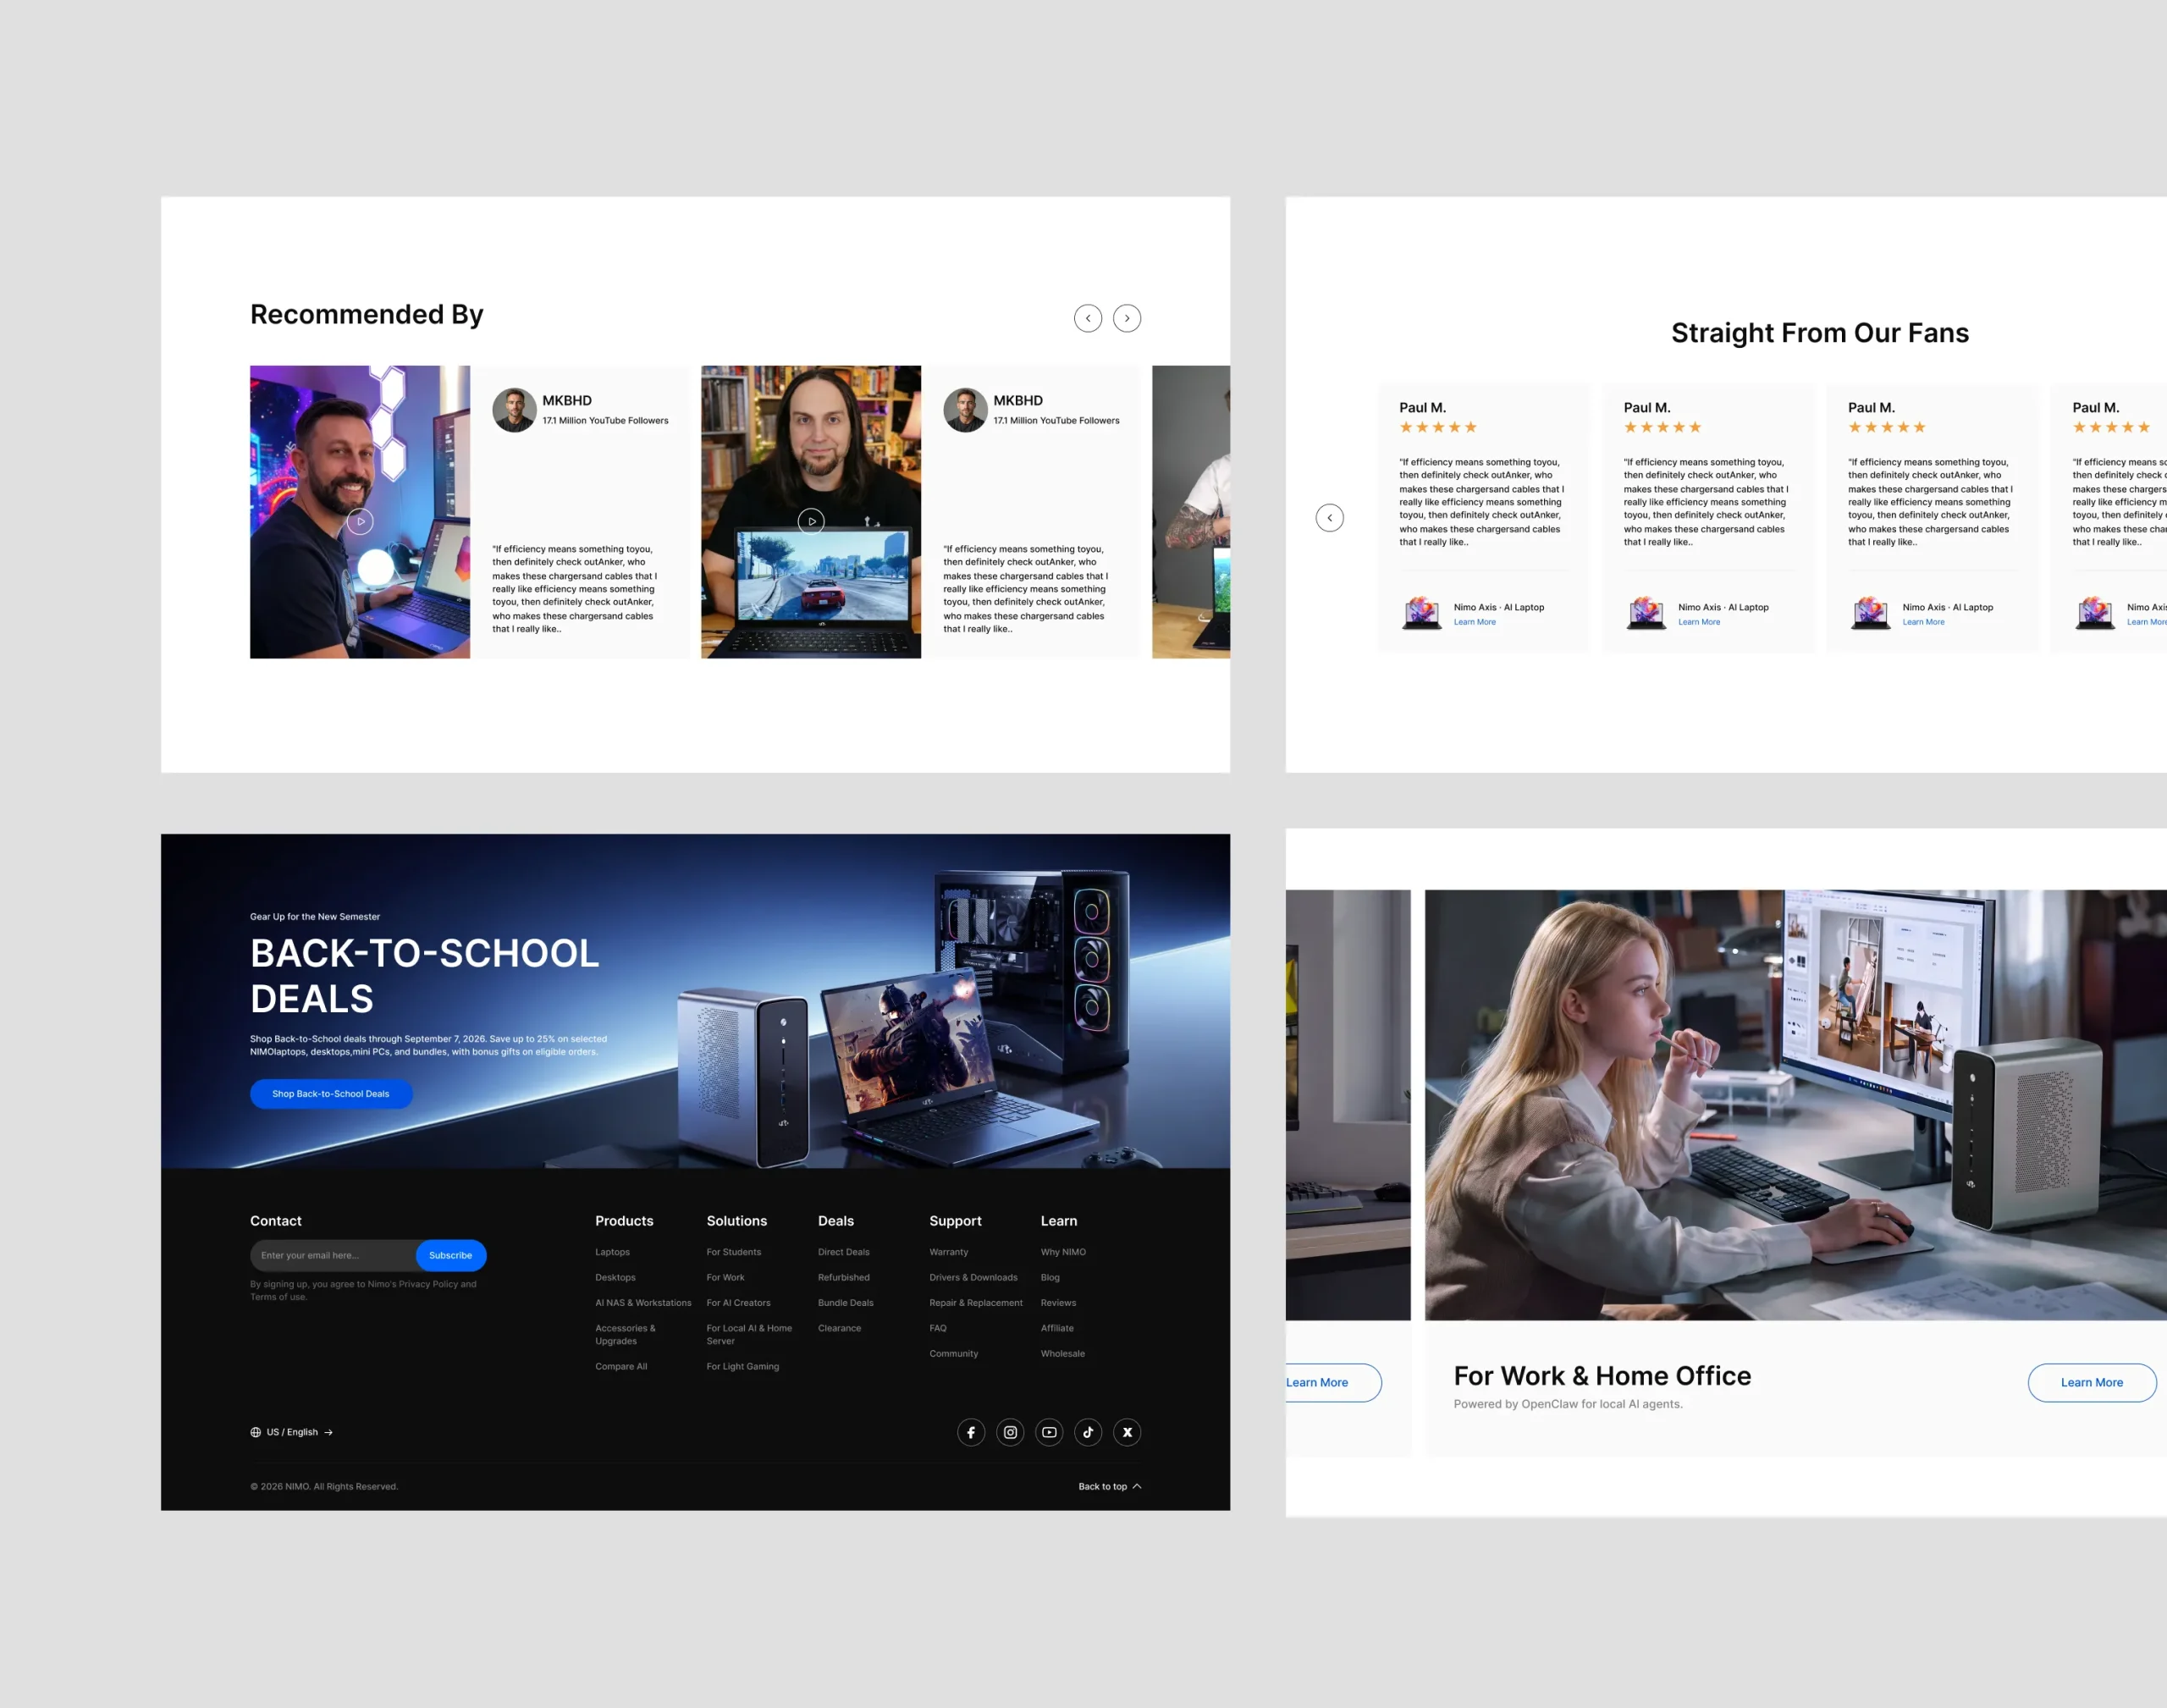
Task: Open the Refurbished link
Action: click(844, 1277)
